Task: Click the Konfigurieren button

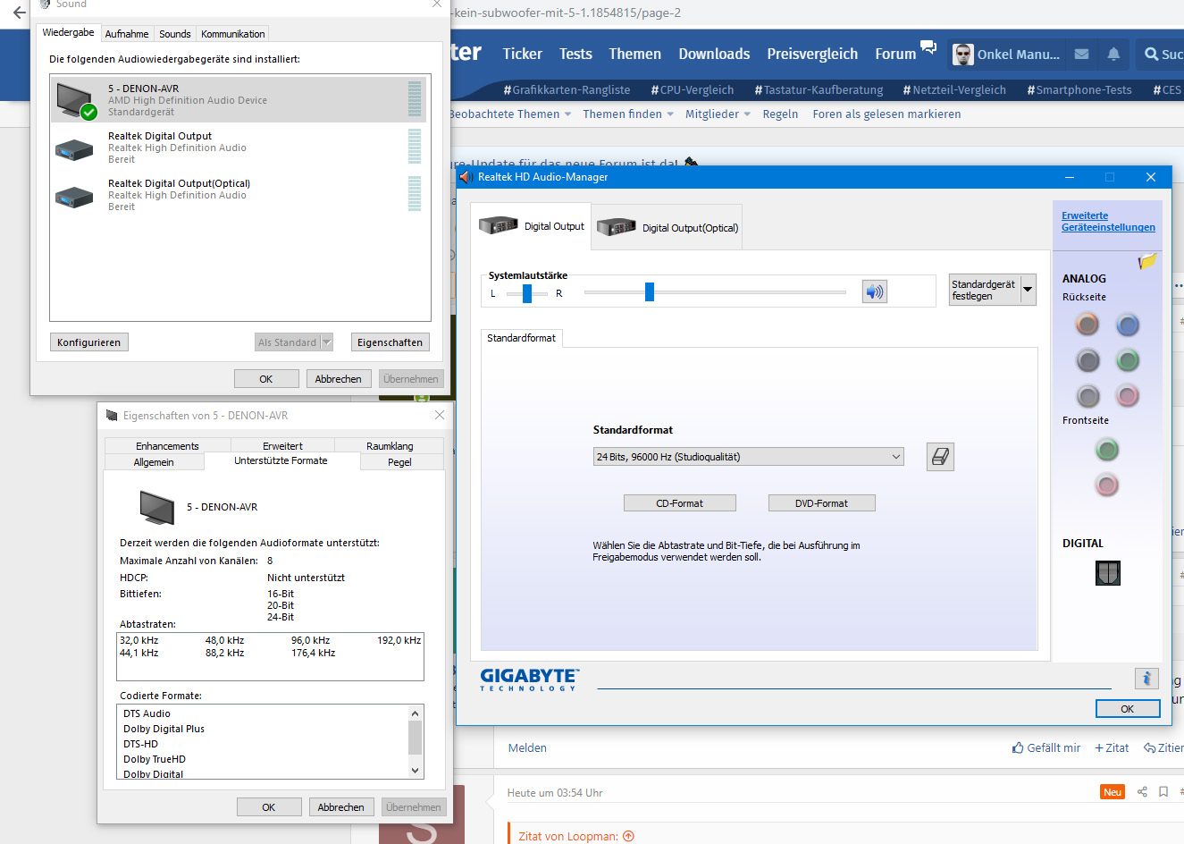Action: [x=88, y=342]
